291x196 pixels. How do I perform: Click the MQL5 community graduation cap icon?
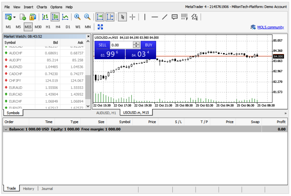tap(253, 27)
